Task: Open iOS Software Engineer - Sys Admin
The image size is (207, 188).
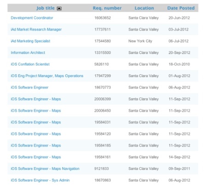Action: (40, 180)
